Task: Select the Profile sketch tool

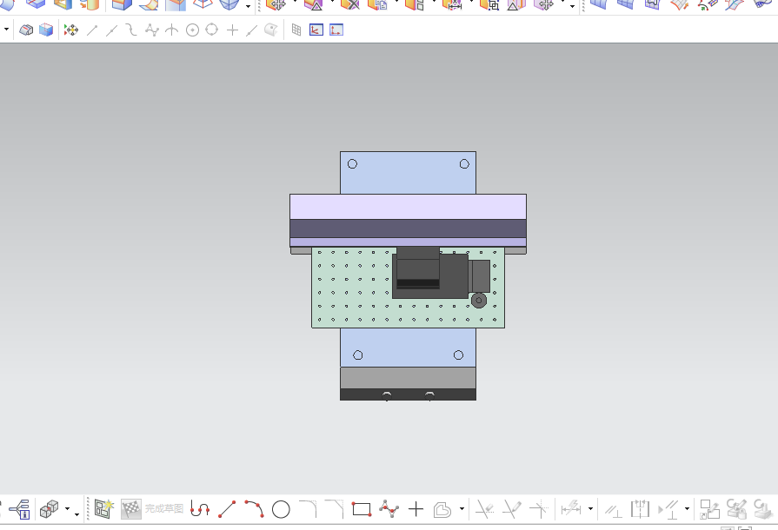Action: point(200,509)
